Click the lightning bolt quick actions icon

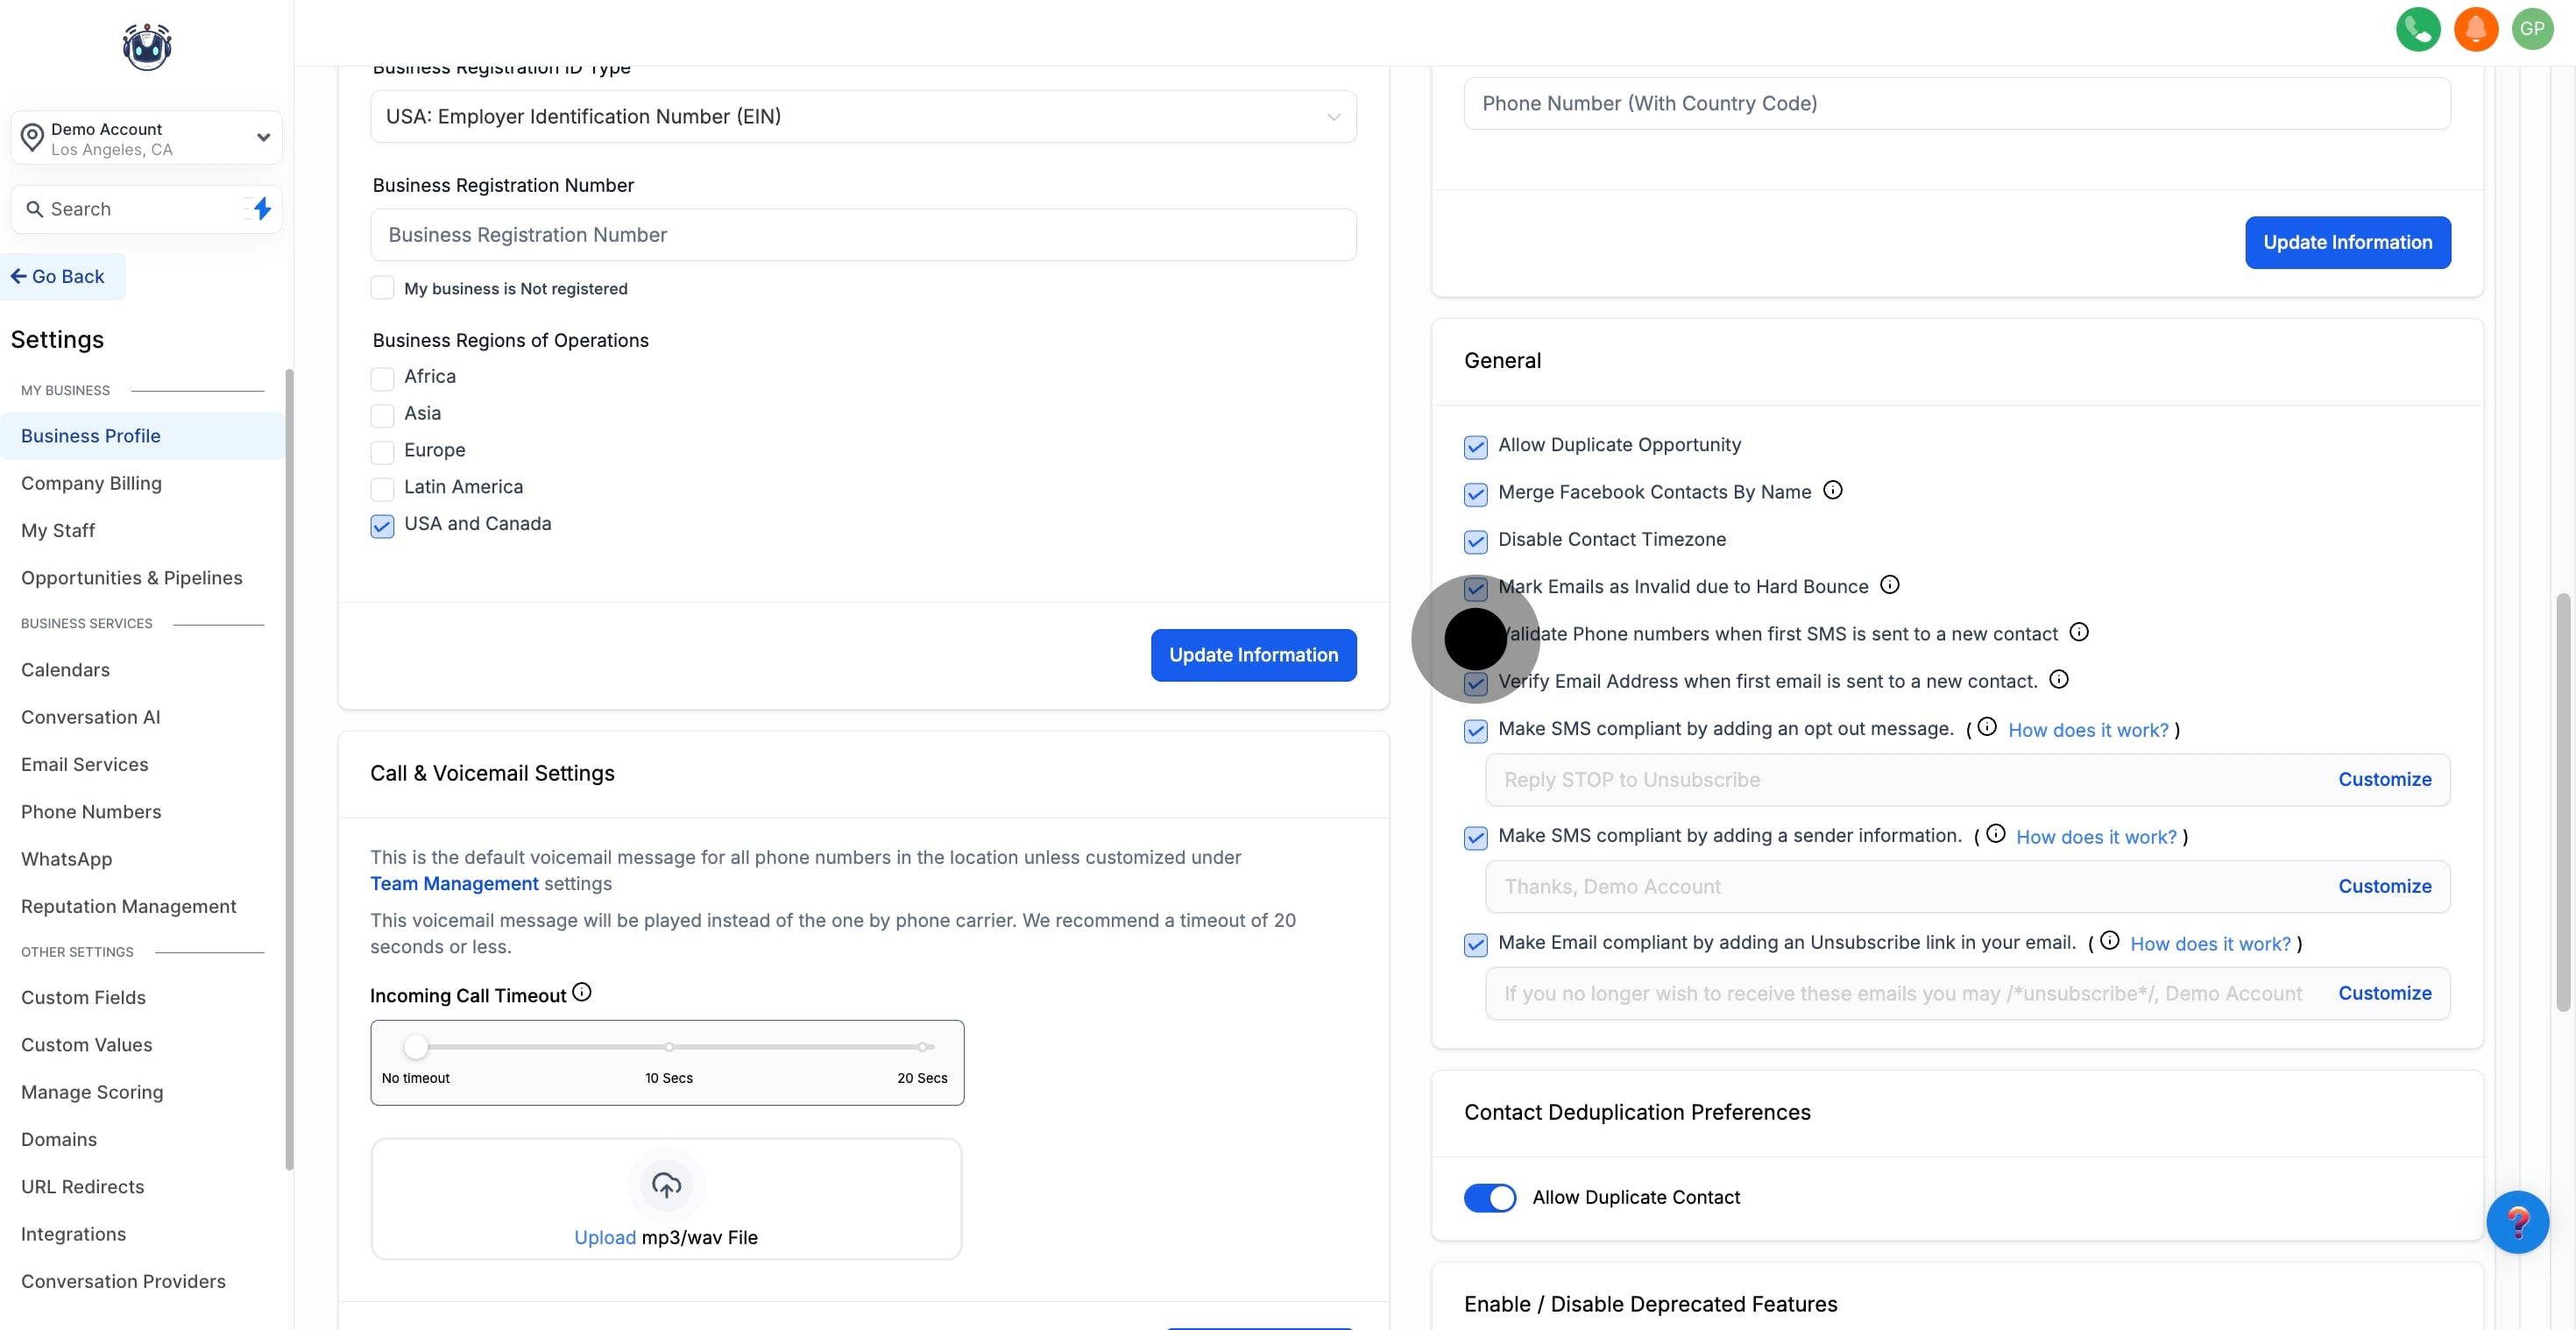(x=262, y=209)
